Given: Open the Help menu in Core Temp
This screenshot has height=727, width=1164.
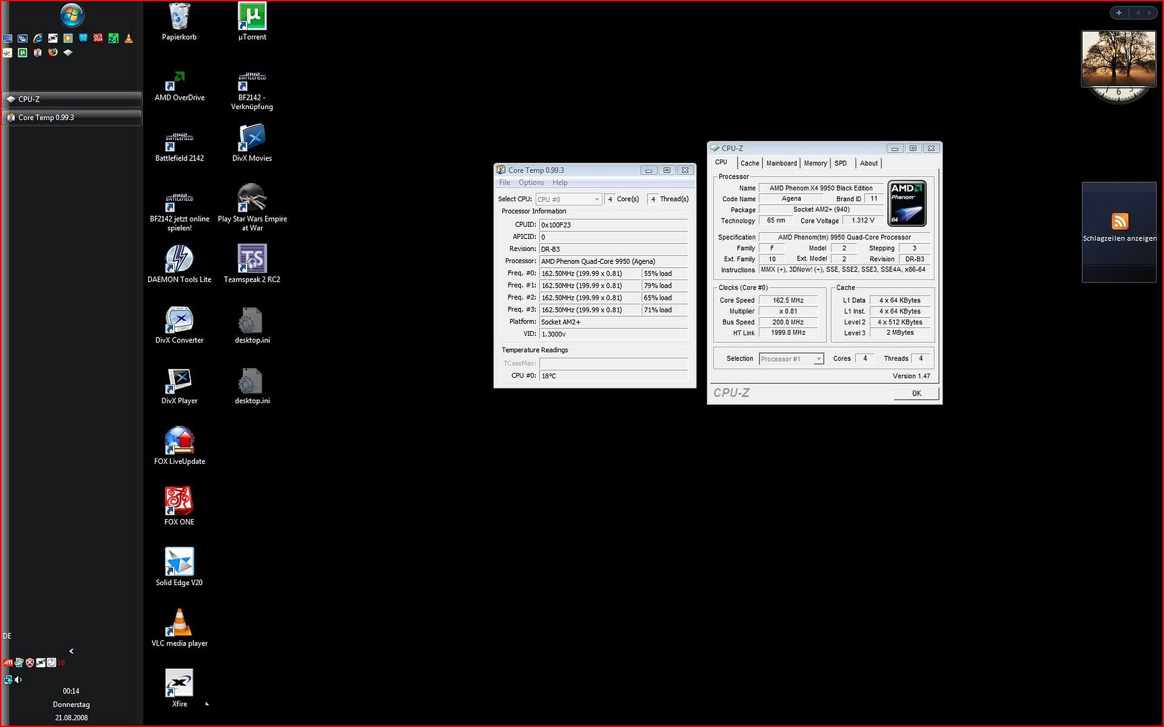Looking at the screenshot, I should [560, 182].
